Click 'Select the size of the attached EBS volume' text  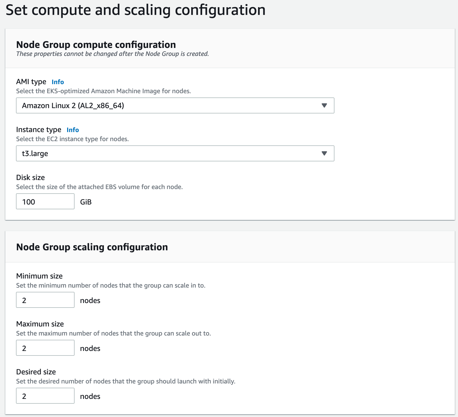pos(99,187)
